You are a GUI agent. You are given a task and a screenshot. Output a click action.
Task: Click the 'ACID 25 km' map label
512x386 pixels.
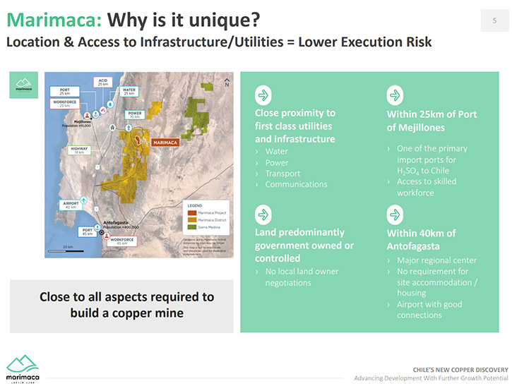point(103,82)
